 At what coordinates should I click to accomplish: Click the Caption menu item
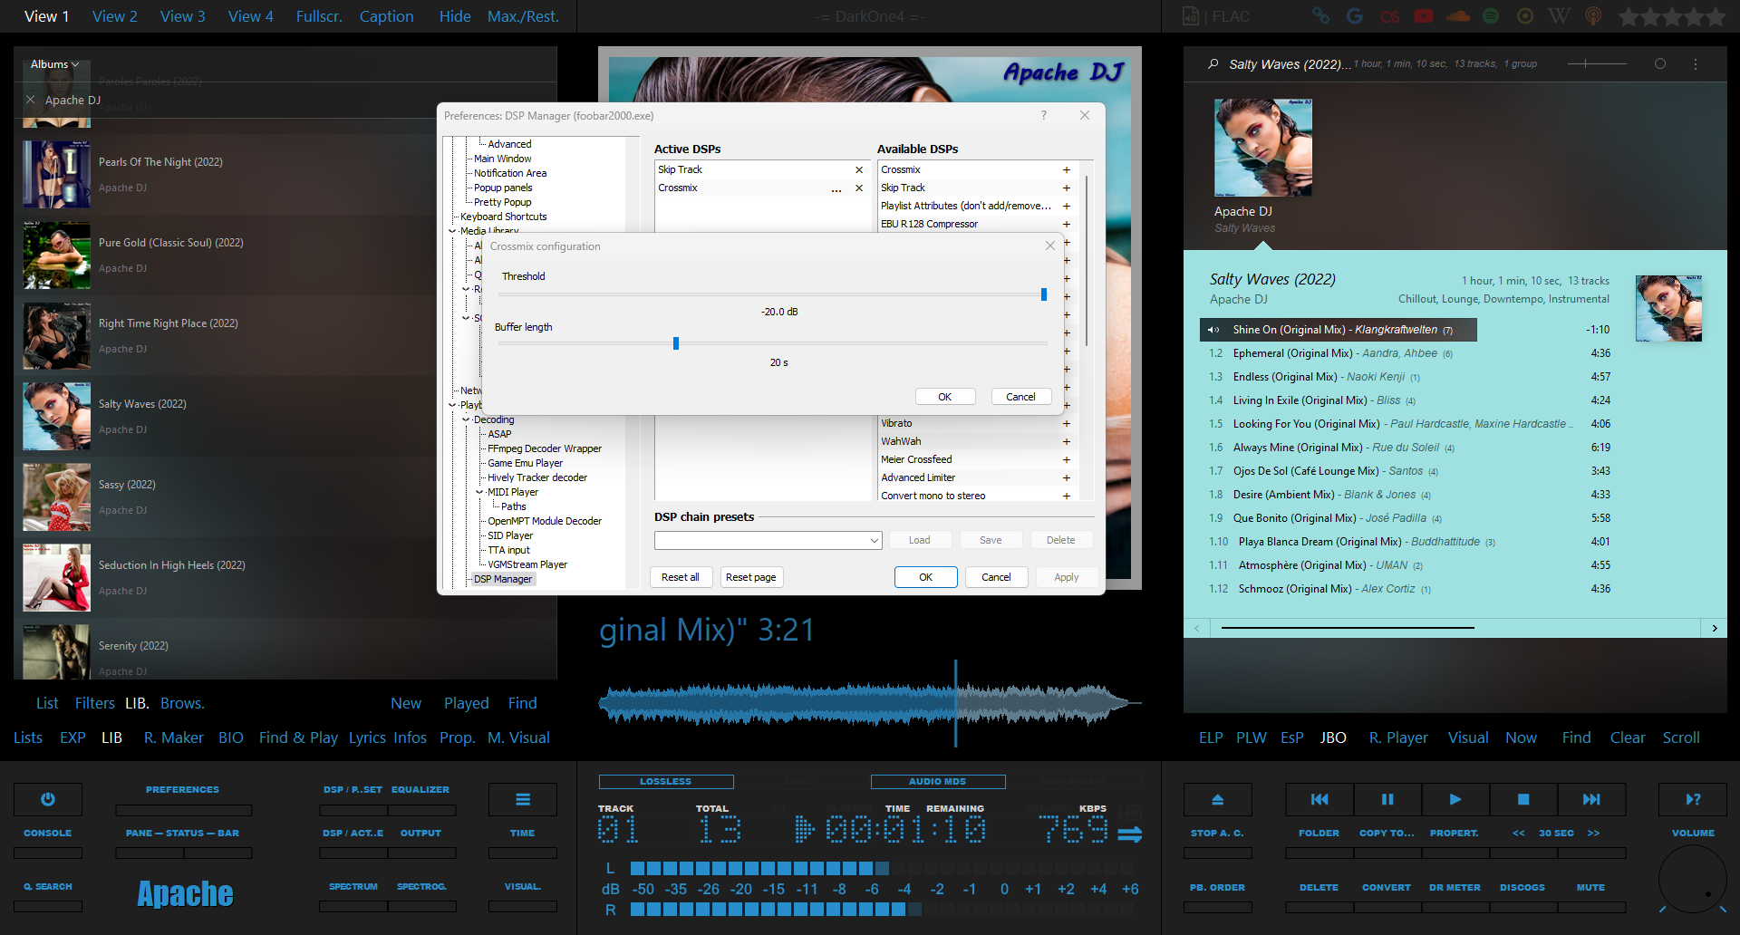386,16
